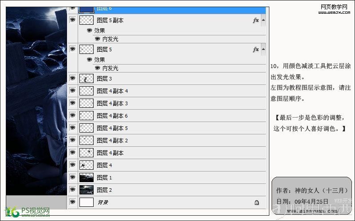Hide layer 图层 4 副本 6

tap(72, 115)
